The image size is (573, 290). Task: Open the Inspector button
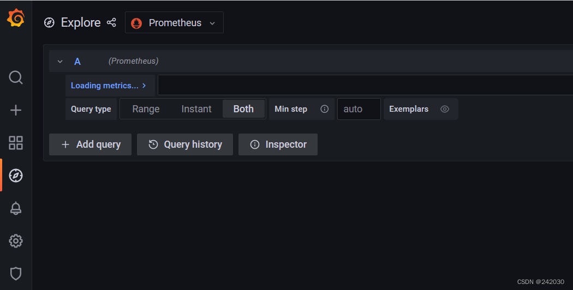pyautogui.click(x=278, y=144)
